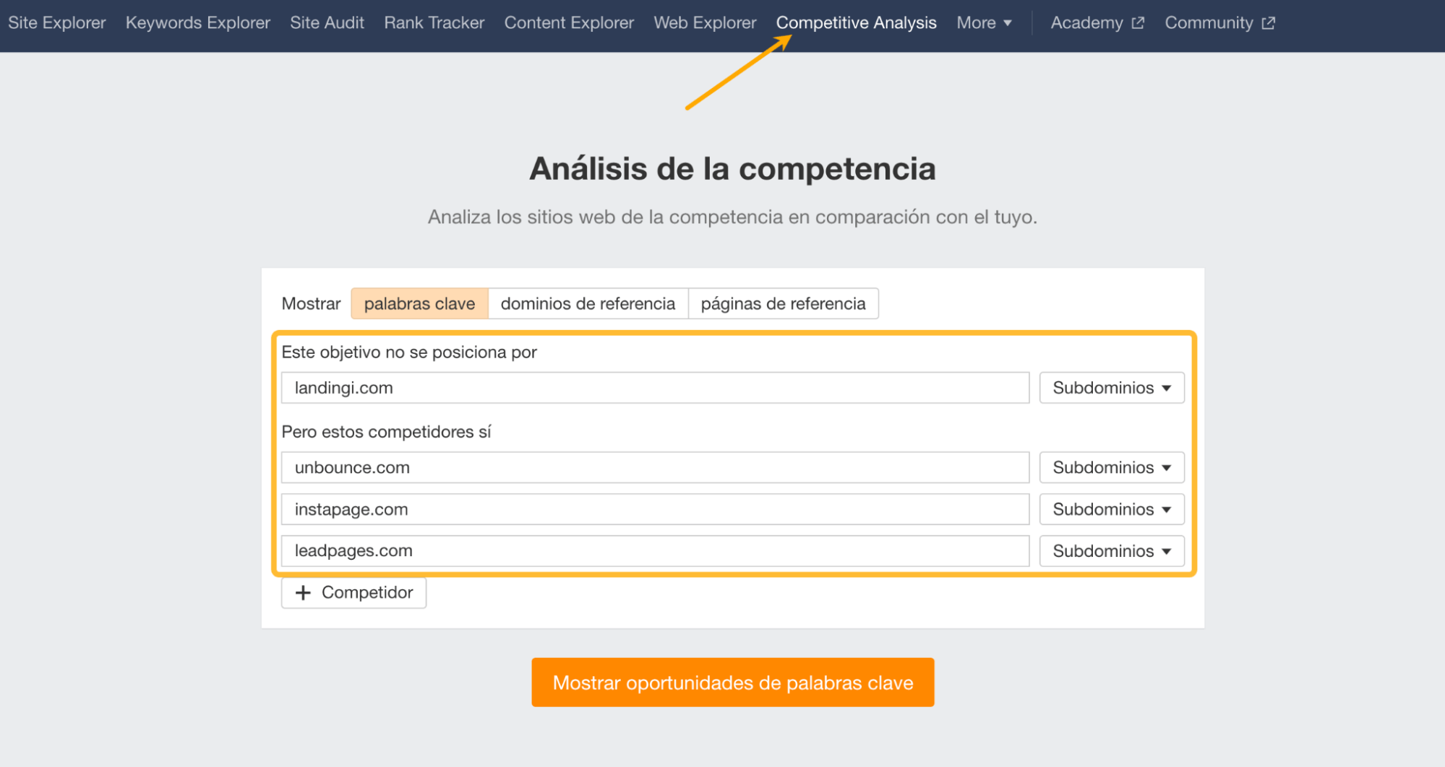This screenshot has width=1445, height=767.
Task: Open Academy via its external link icon
Action: tap(1139, 22)
